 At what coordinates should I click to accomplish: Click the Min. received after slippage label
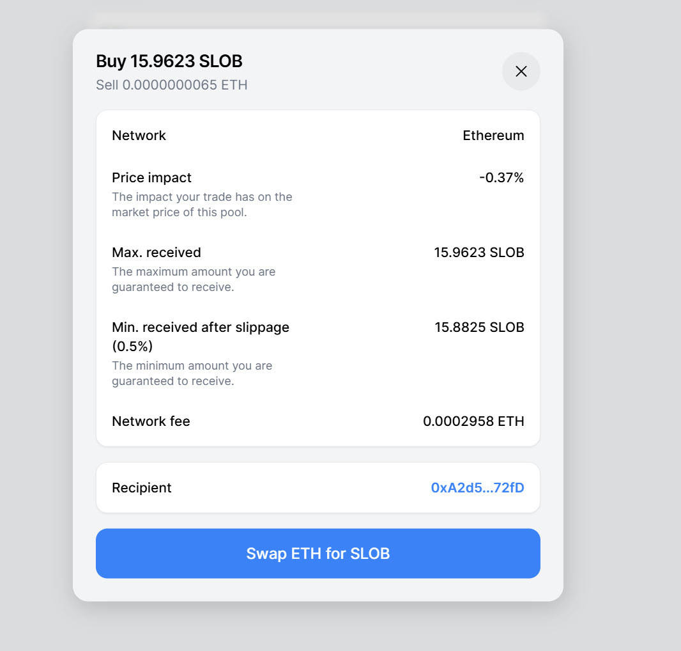tap(201, 336)
